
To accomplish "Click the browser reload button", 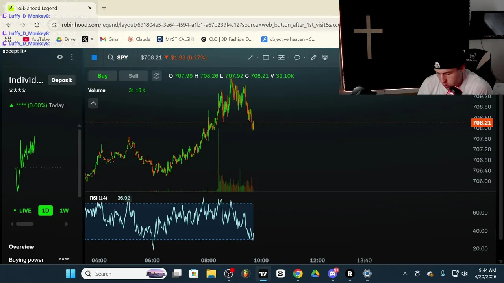I will tap(37, 25).
